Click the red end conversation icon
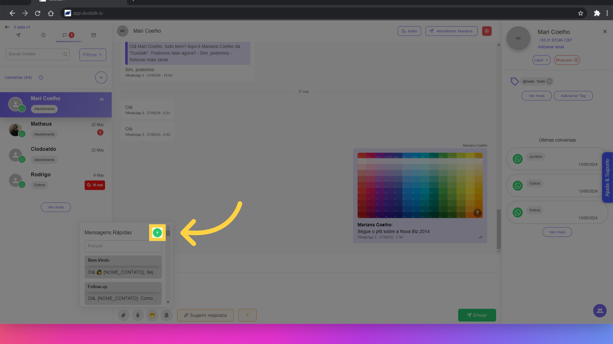The image size is (613, 344). coord(487,31)
